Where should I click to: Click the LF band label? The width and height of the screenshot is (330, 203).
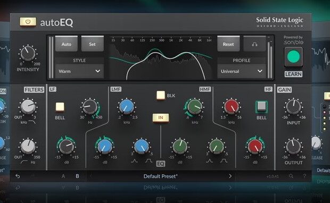pyautogui.click(x=52, y=89)
